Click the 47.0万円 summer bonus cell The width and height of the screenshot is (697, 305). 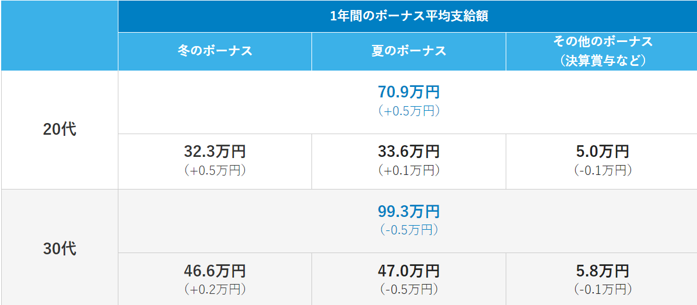coord(408,271)
